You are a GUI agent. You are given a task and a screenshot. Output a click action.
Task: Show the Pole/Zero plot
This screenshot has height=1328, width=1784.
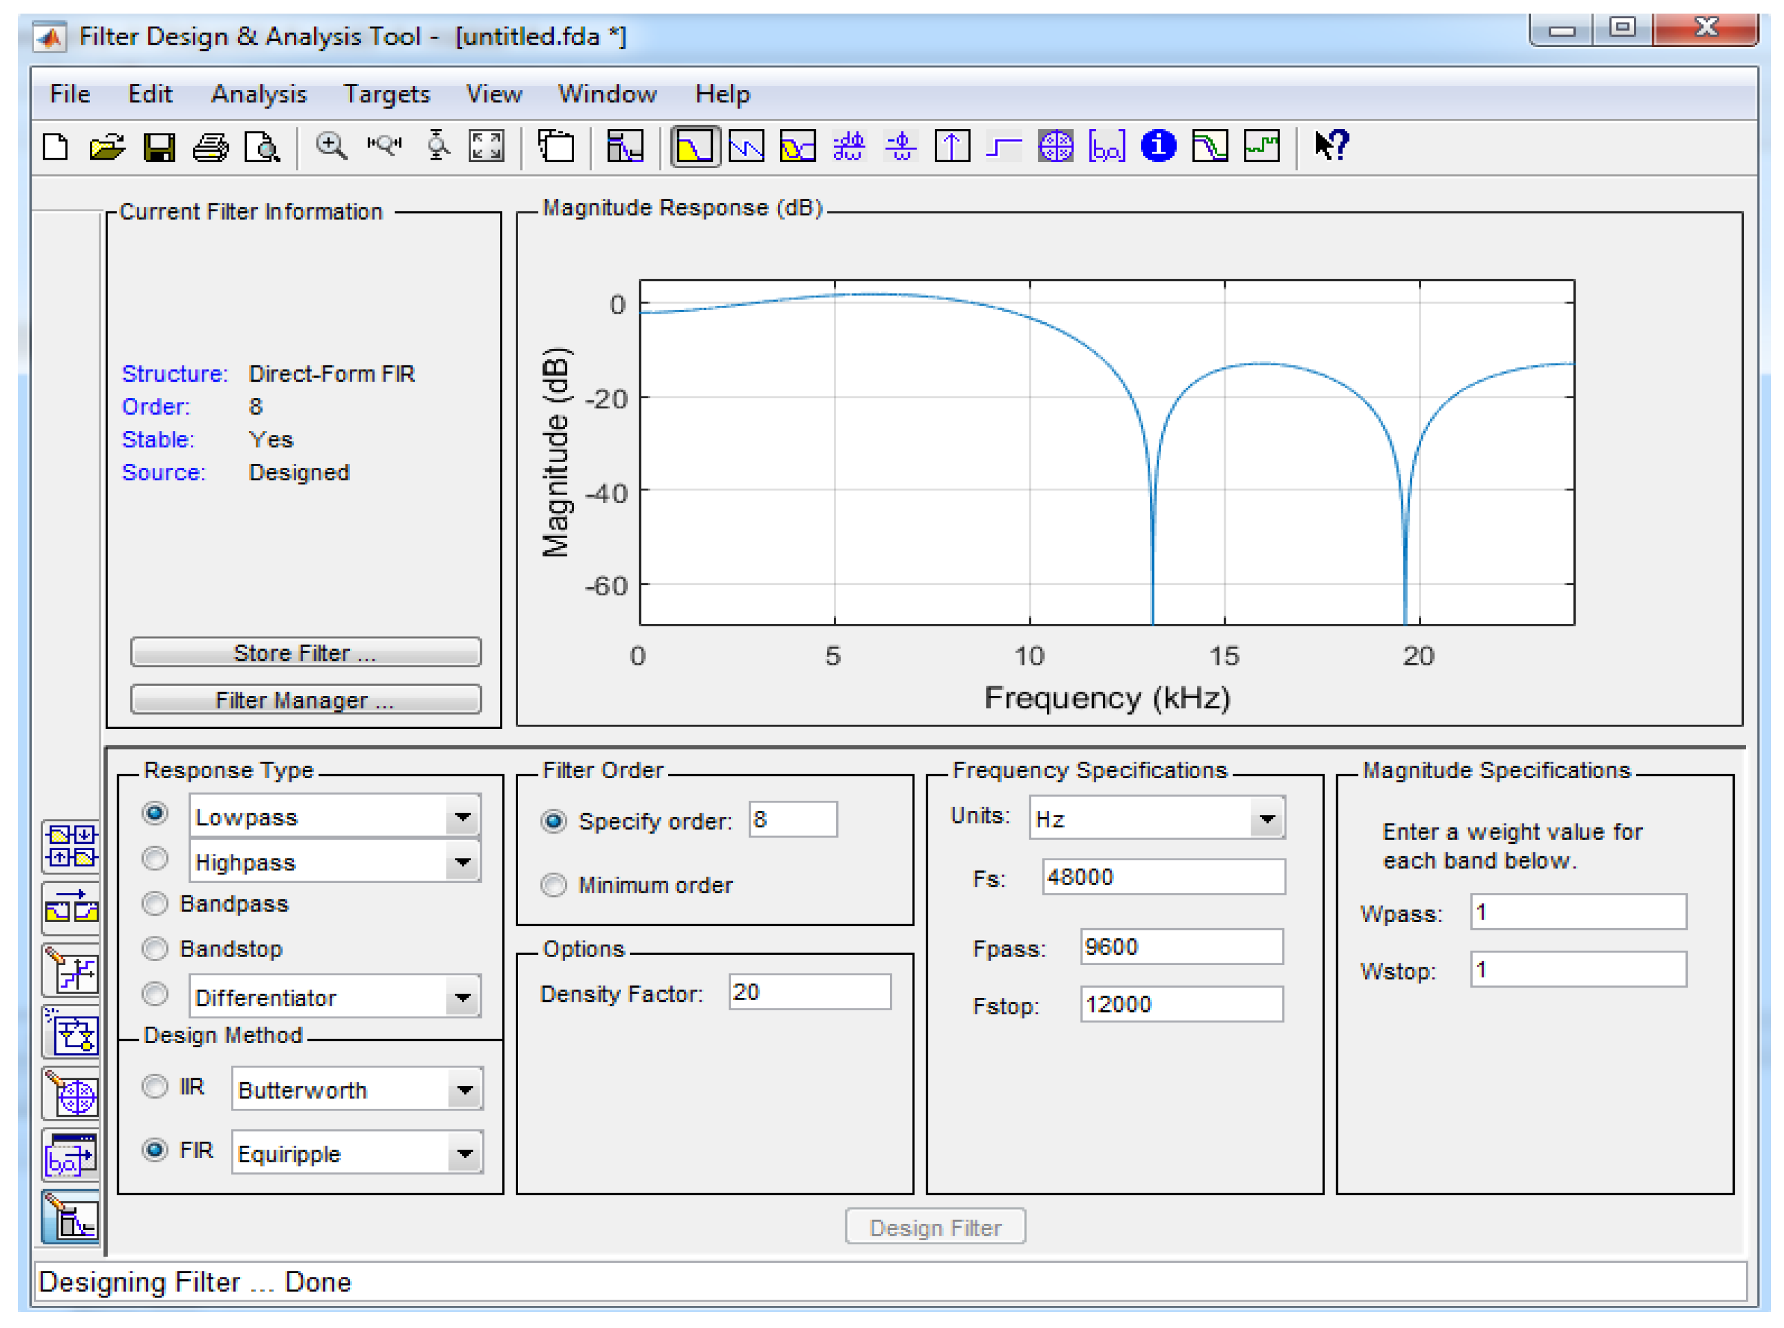coord(1056,147)
